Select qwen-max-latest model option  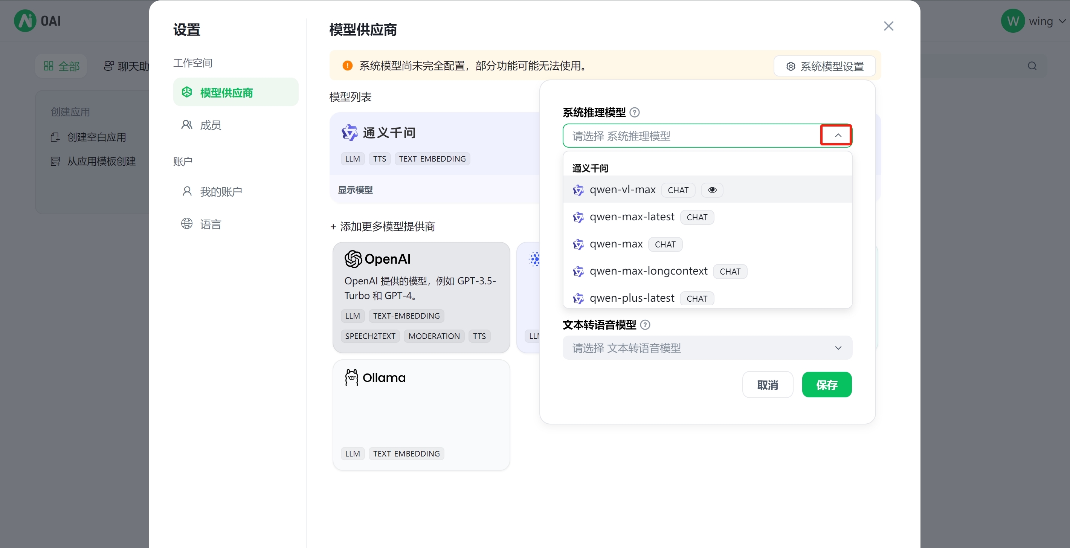707,217
